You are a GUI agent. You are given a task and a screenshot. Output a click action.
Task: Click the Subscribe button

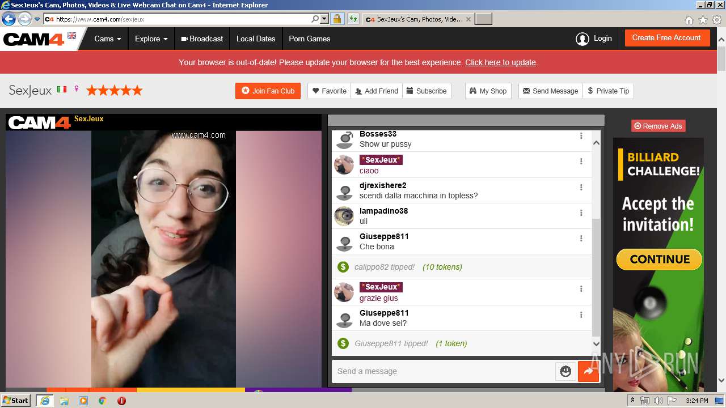(427, 91)
